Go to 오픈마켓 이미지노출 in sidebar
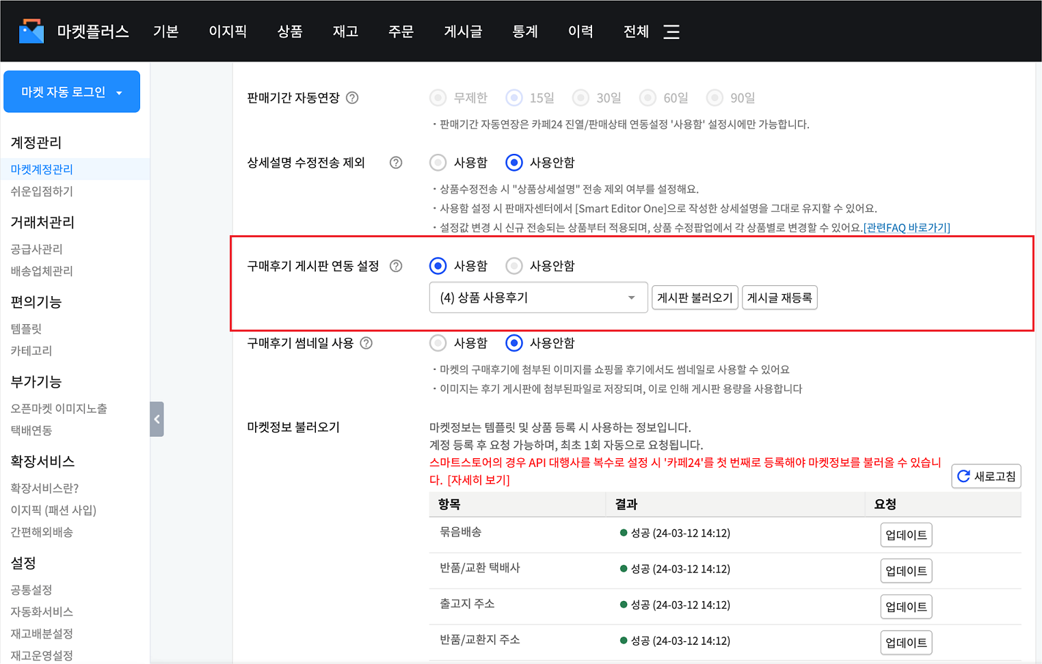 pyautogui.click(x=59, y=408)
